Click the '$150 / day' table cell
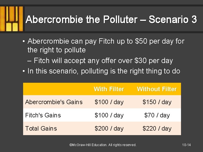The image size is (203, 152). [x=157, y=102]
